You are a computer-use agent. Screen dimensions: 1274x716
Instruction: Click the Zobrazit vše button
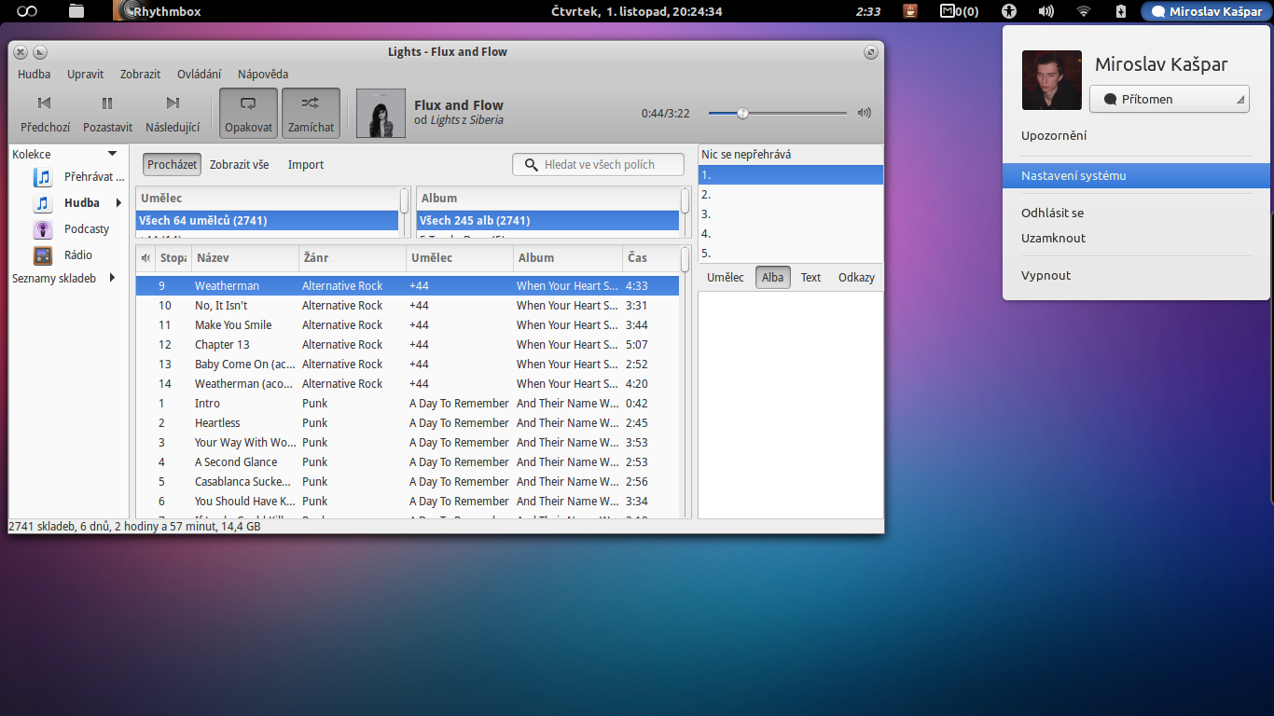point(239,164)
